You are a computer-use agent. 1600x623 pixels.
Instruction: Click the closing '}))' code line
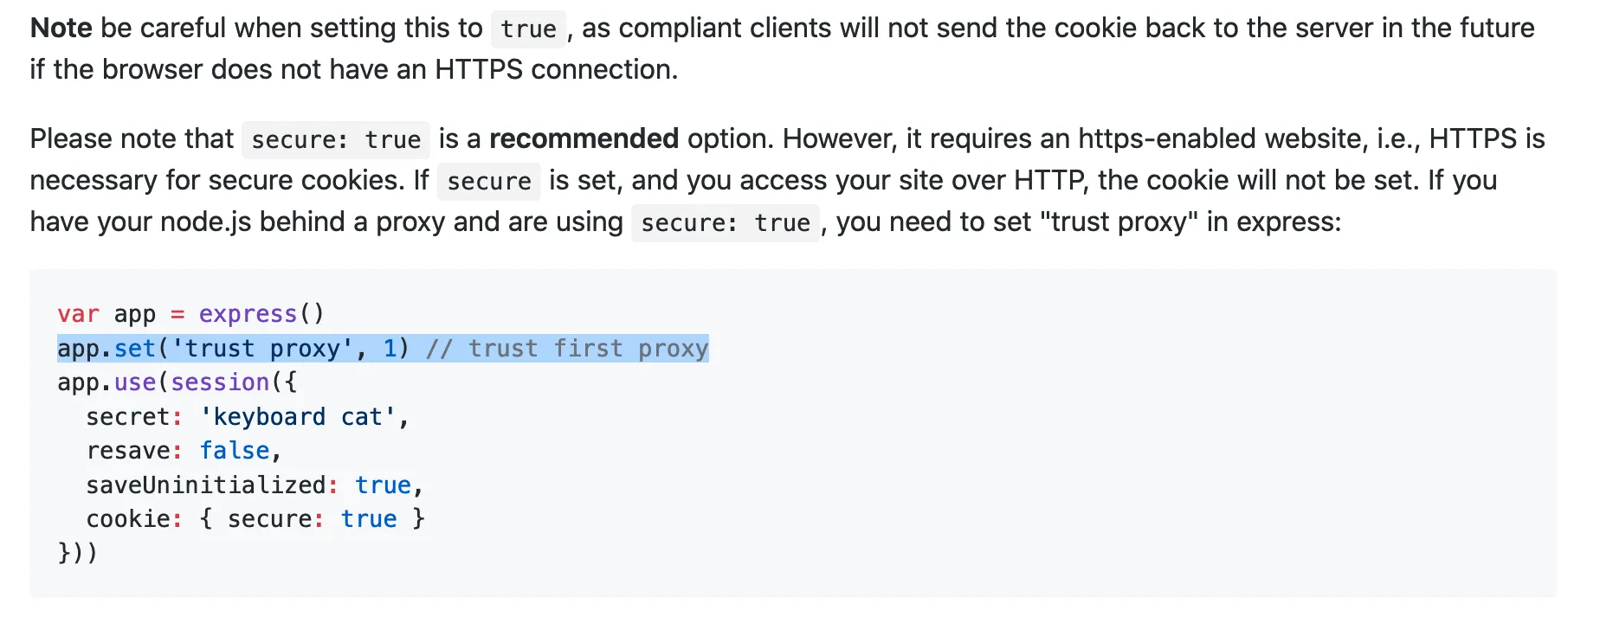(78, 552)
